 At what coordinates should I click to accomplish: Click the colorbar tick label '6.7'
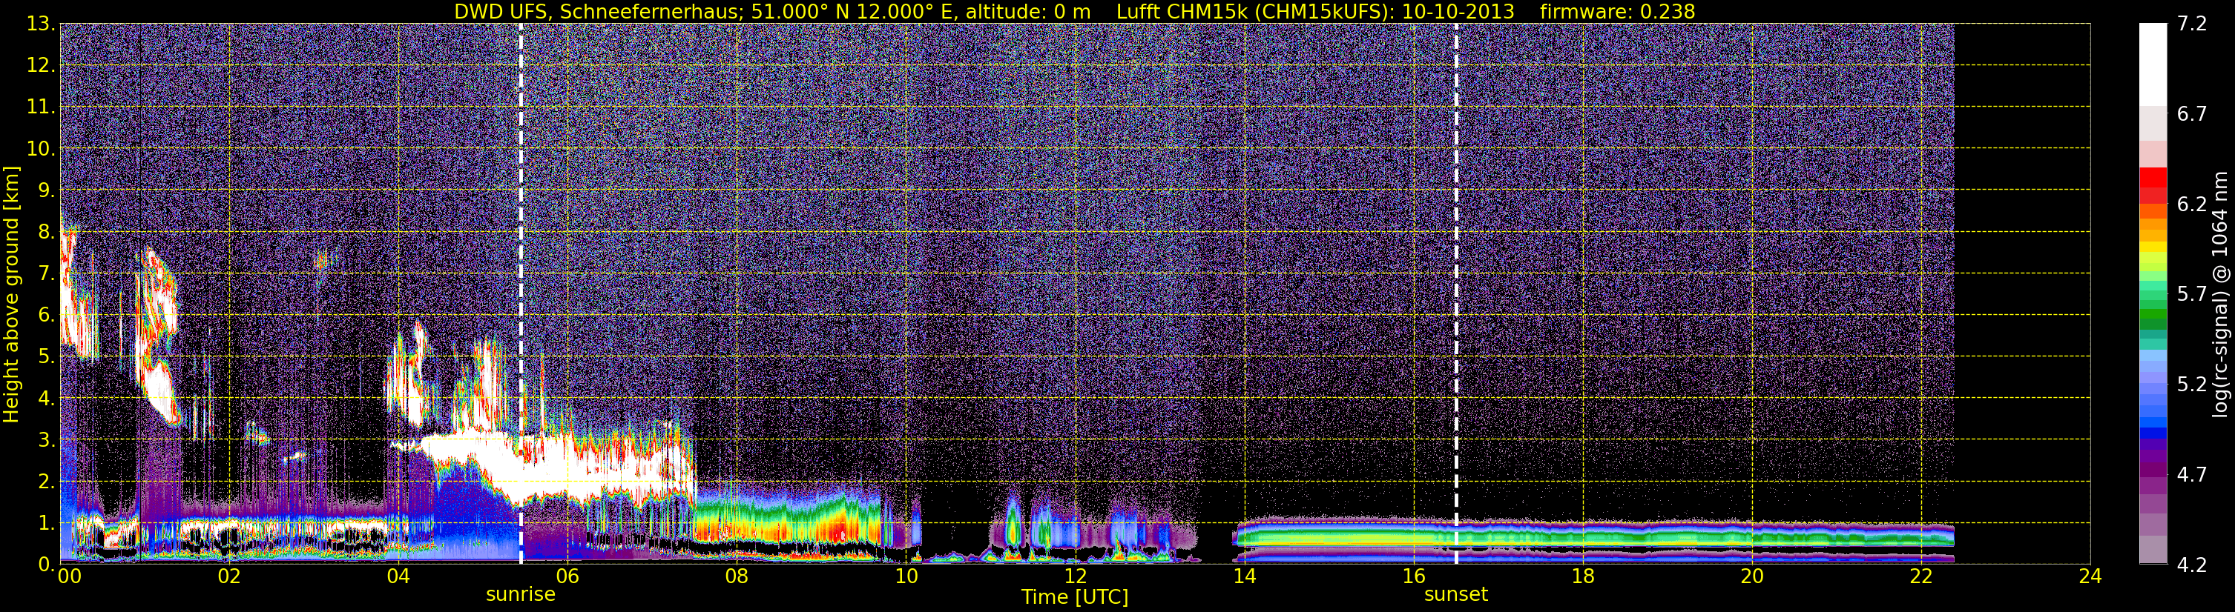coord(2192,114)
